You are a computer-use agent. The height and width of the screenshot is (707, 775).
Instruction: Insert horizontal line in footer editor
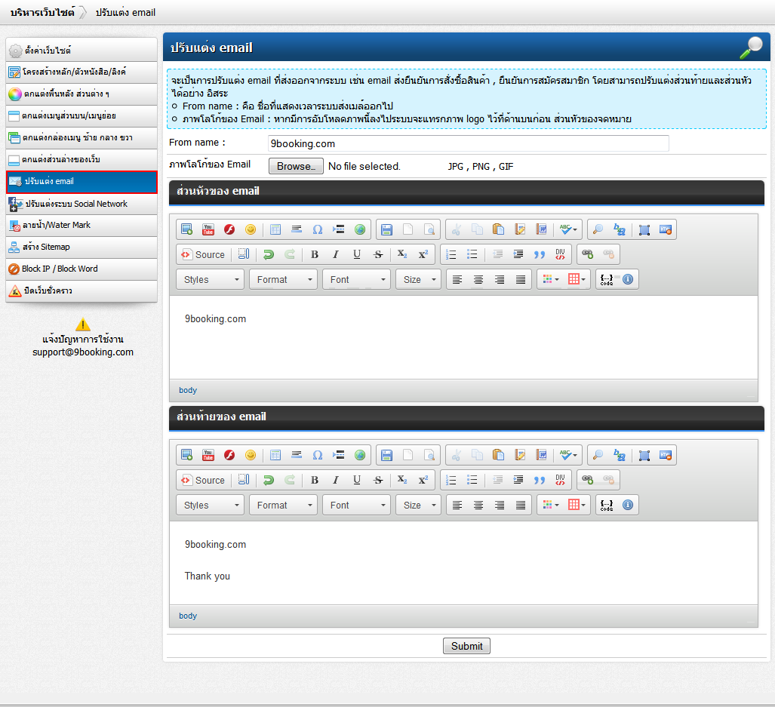click(x=297, y=455)
